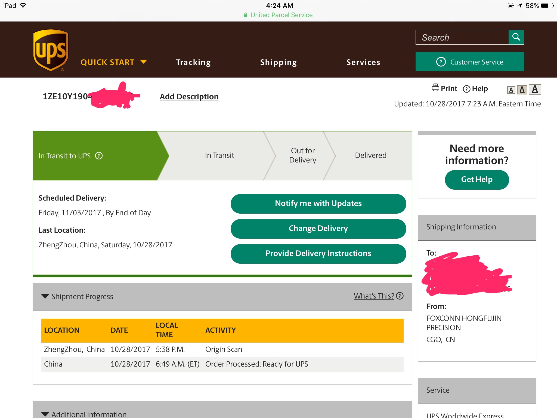Click the Add Description link

click(x=189, y=97)
